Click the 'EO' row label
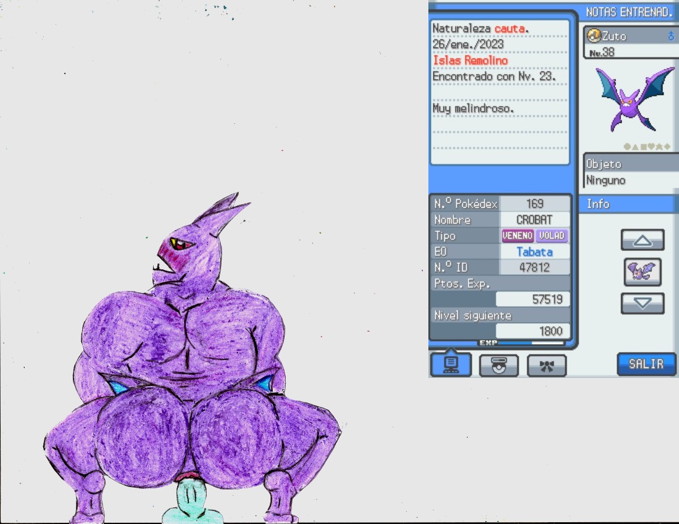 [440, 252]
